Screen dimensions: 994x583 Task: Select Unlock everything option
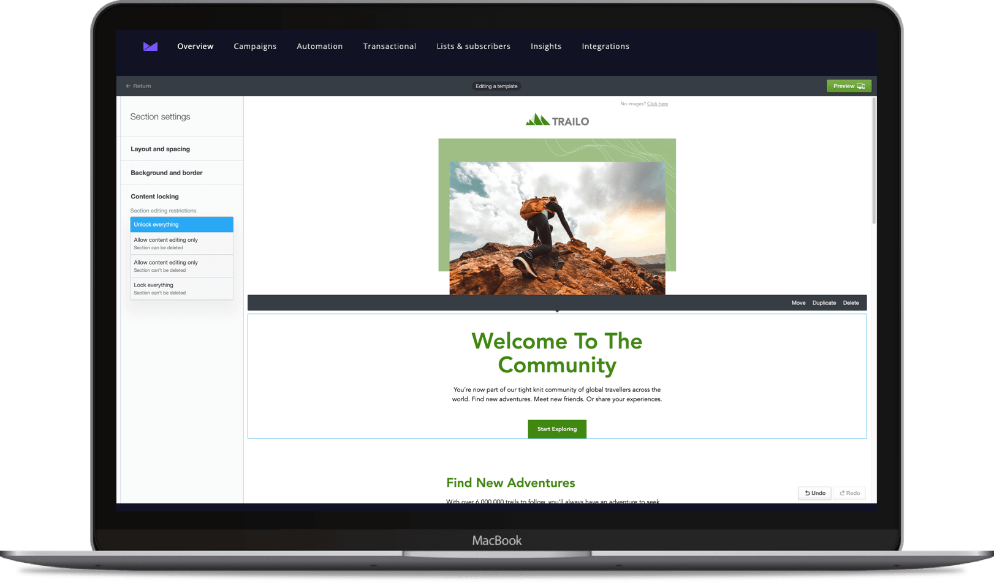(181, 224)
